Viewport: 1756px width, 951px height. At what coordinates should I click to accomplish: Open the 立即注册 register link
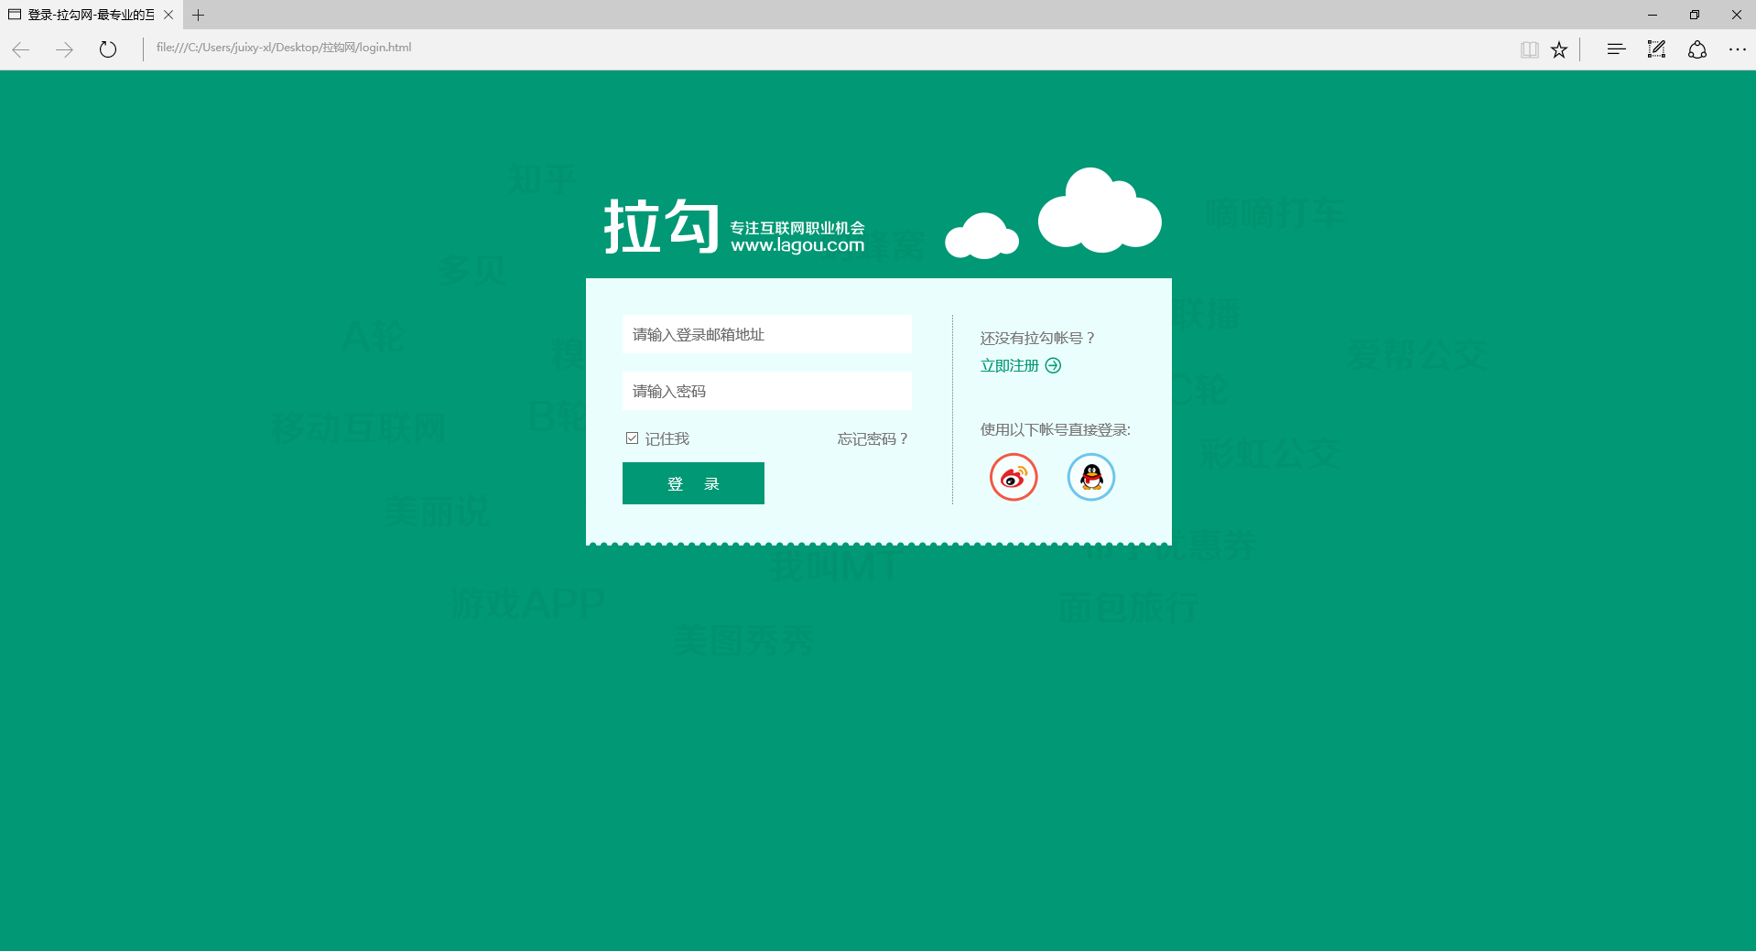pos(1020,365)
